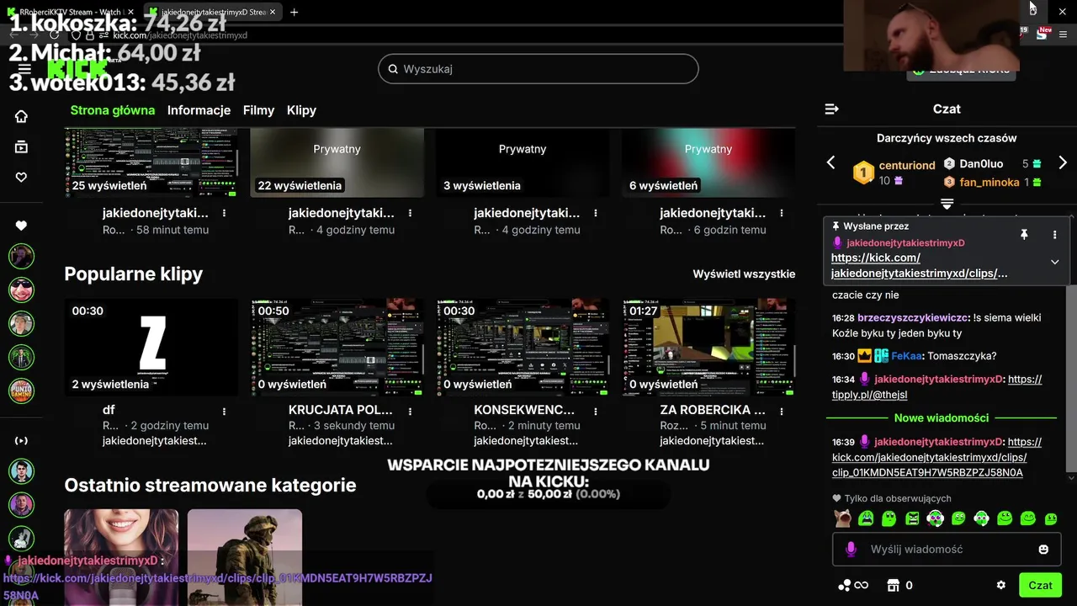Screen dimensions: 1077x606
Task: Insert the angry green square emote
Action: coord(912,518)
